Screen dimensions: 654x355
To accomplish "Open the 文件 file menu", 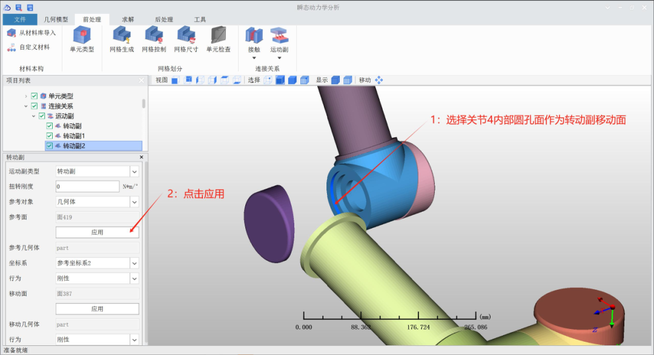I will point(19,19).
